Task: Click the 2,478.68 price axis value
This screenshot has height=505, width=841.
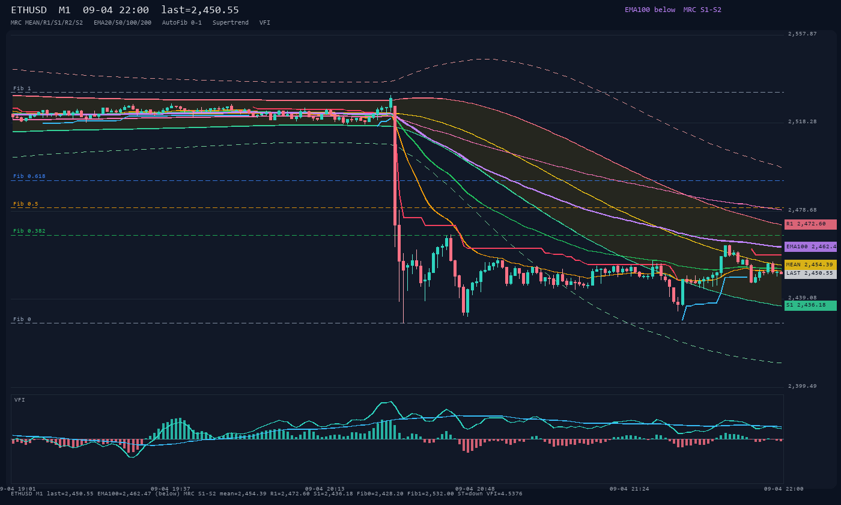Action: pyautogui.click(x=803, y=210)
